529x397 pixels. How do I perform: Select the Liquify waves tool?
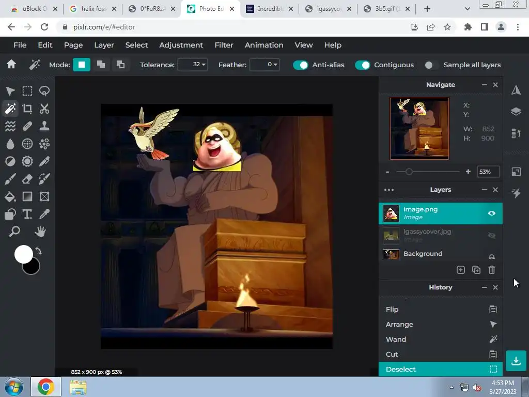10,126
